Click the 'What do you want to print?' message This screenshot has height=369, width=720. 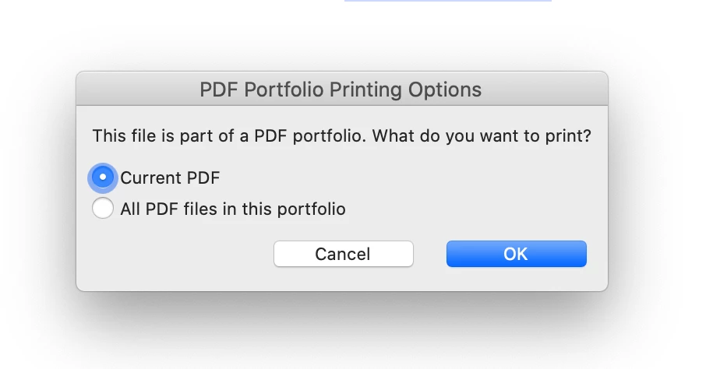(481, 135)
